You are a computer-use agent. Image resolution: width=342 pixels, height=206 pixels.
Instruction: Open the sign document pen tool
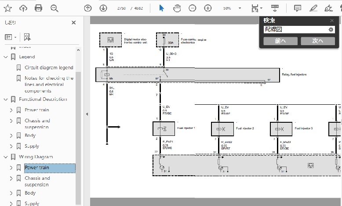[x=328, y=8]
